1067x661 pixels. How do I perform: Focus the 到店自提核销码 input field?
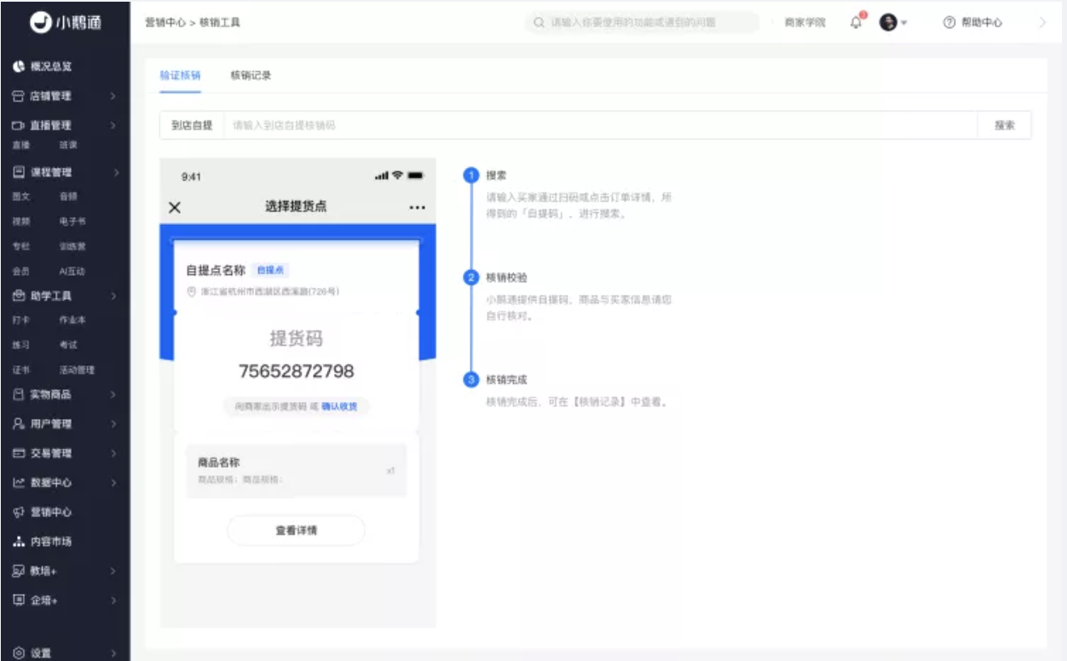(601, 125)
